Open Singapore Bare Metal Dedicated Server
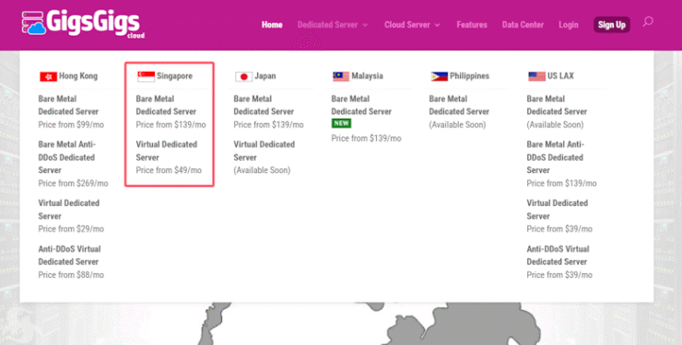 point(166,105)
